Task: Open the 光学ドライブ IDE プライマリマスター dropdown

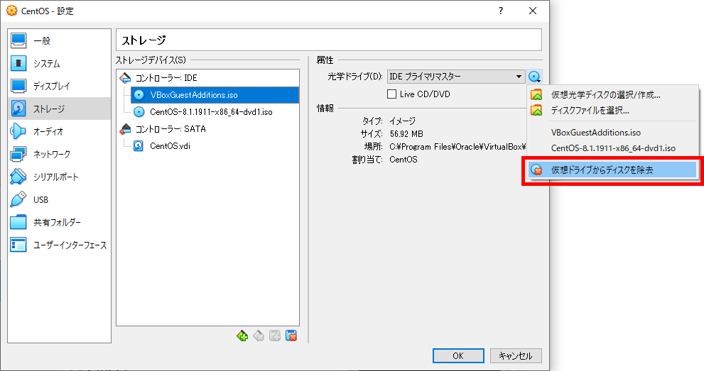Action: 455,77
